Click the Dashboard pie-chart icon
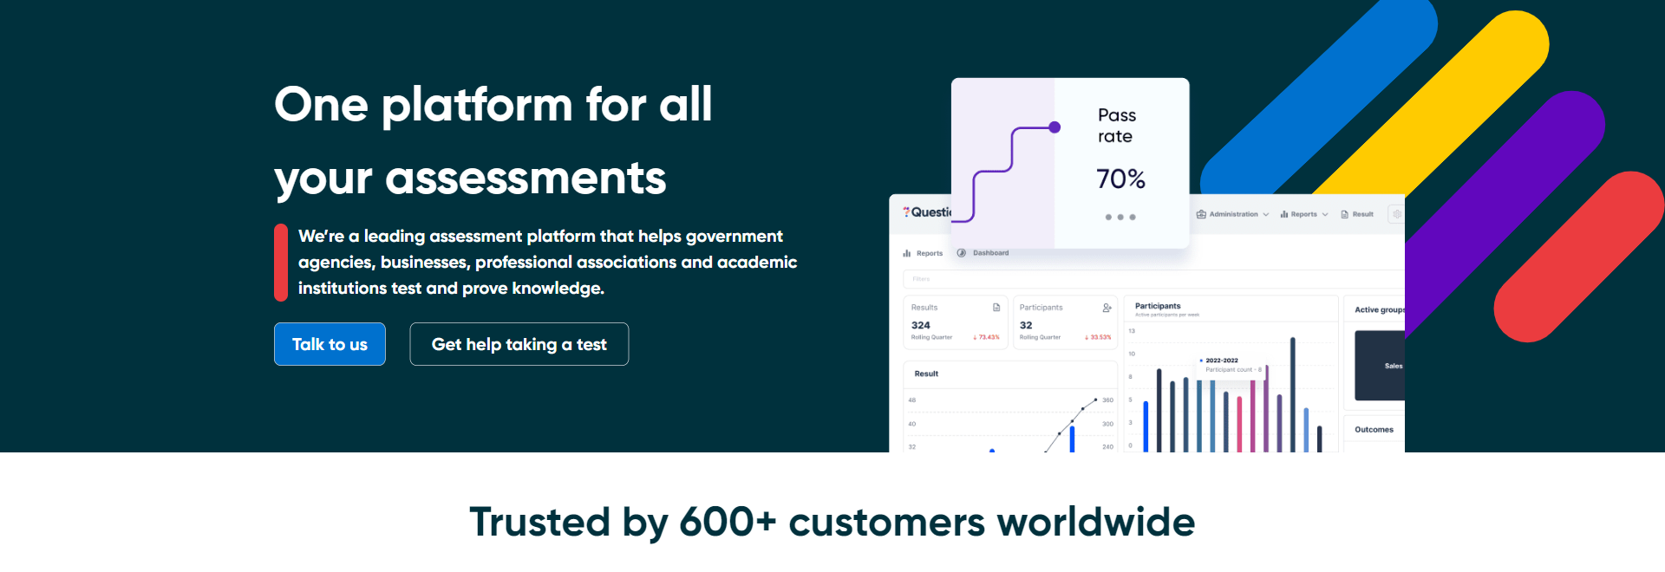This screenshot has width=1665, height=572. (962, 253)
